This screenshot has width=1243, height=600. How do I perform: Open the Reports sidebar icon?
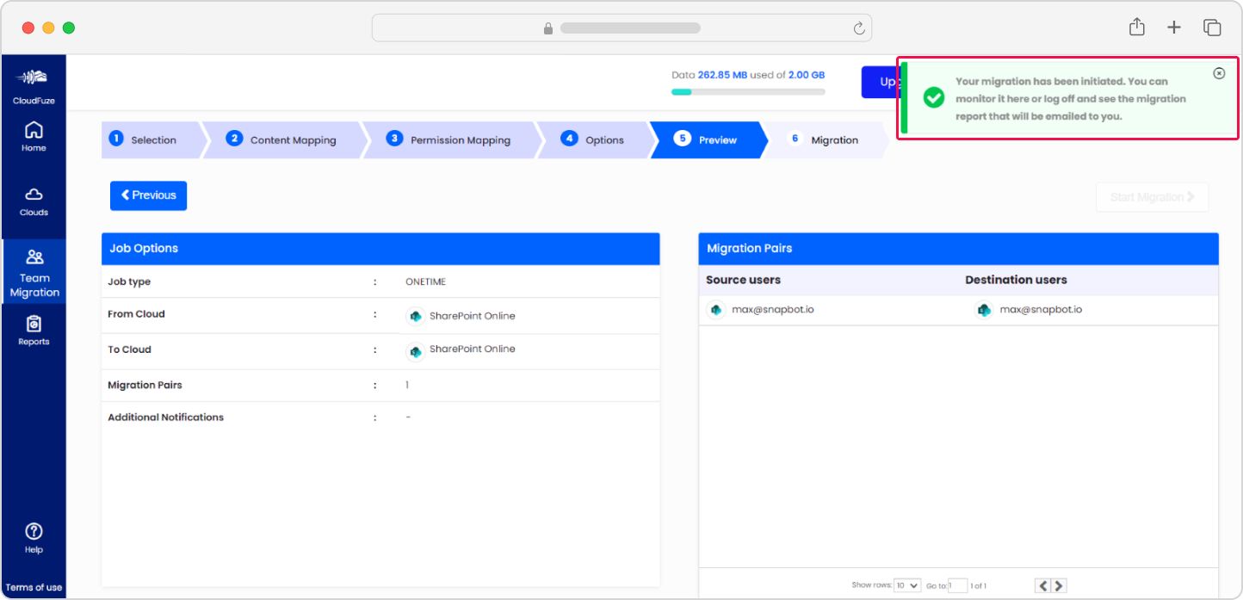click(x=34, y=324)
